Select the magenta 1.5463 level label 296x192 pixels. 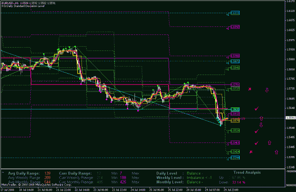point(235,143)
